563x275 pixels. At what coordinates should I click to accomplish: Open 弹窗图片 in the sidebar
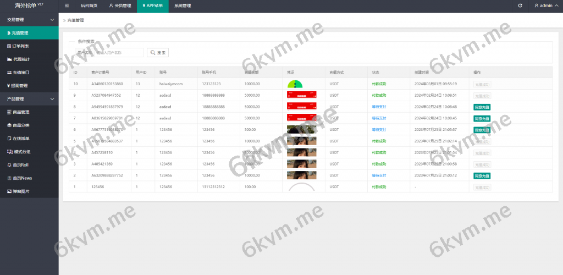pyautogui.click(x=21, y=191)
